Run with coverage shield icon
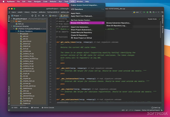170x117 pixels. coord(150,12)
